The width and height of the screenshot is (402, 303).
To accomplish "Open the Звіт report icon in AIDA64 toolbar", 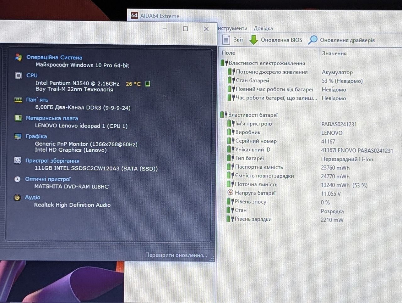I will 226,40.
